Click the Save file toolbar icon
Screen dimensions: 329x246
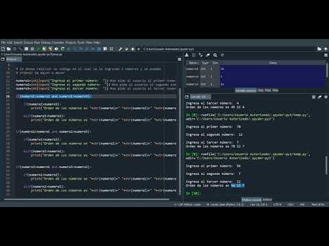[14, 49]
